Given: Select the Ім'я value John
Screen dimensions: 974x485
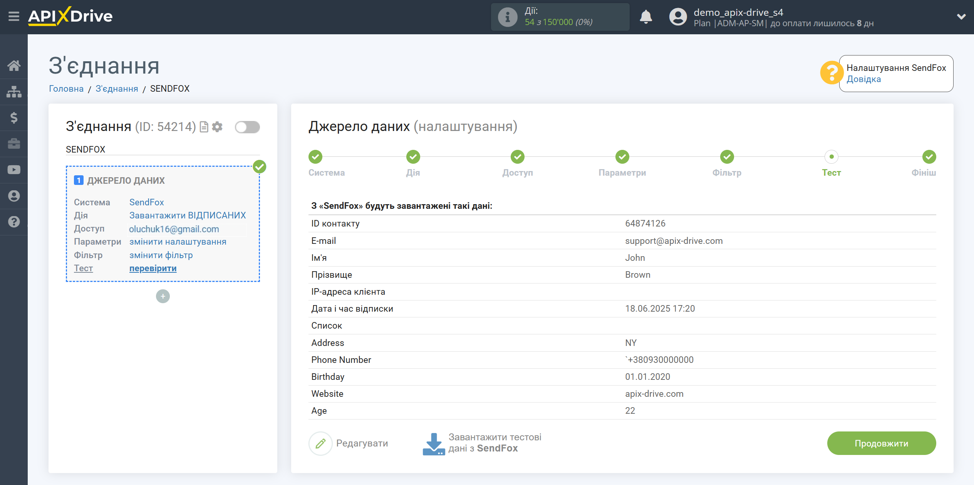Looking at the screenshot, I should [635, 258].
